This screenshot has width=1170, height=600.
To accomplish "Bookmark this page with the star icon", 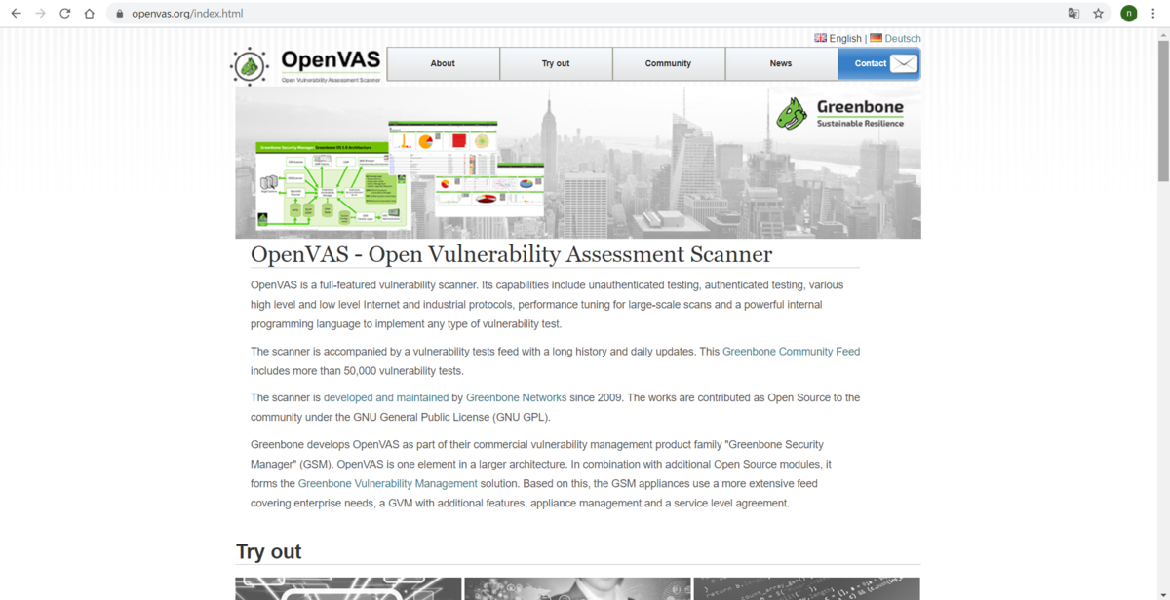I will click(1099, 14).
